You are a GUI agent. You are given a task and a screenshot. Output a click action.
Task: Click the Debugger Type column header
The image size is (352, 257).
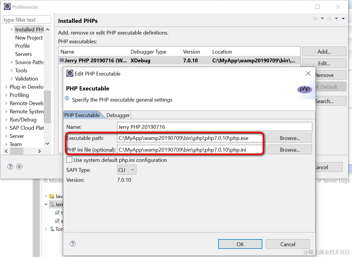click(x=155, y=52)
